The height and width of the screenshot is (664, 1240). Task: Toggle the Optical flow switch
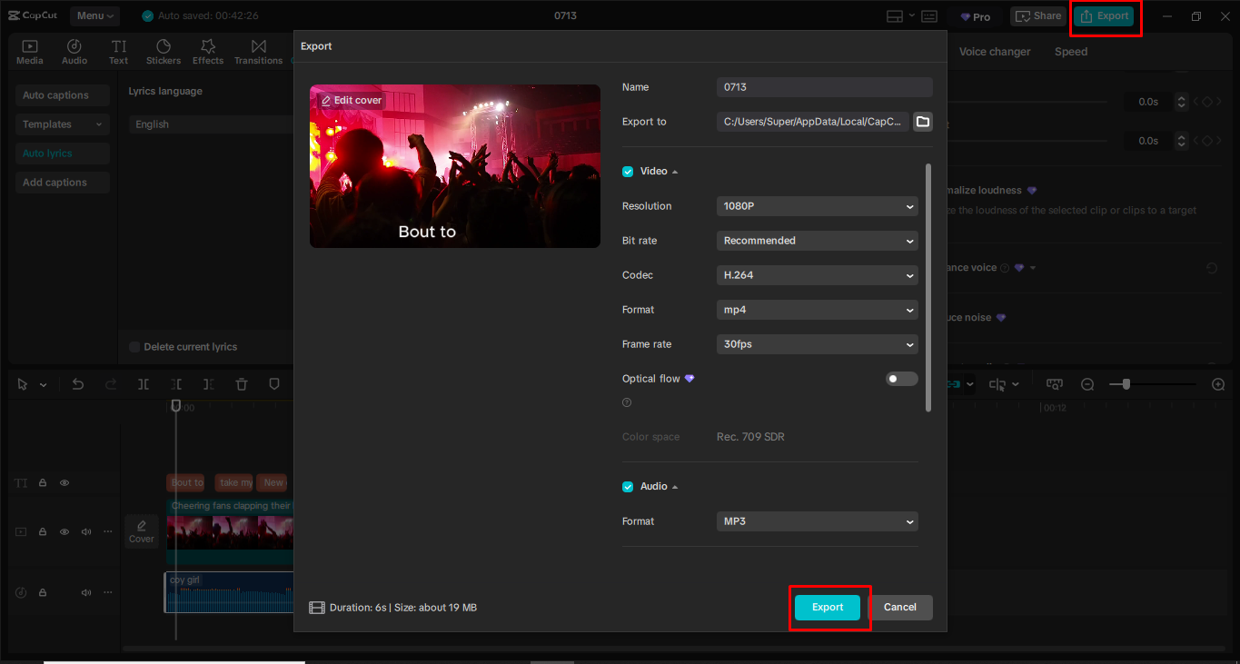click(901, 378)
